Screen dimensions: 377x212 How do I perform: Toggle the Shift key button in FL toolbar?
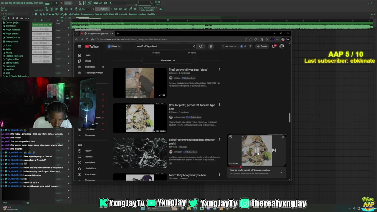pos(116,9)
